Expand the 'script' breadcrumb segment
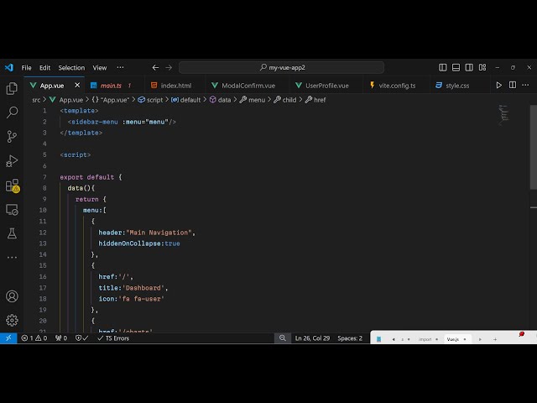Viewport: 537px width, 403px height. point(154,99)
